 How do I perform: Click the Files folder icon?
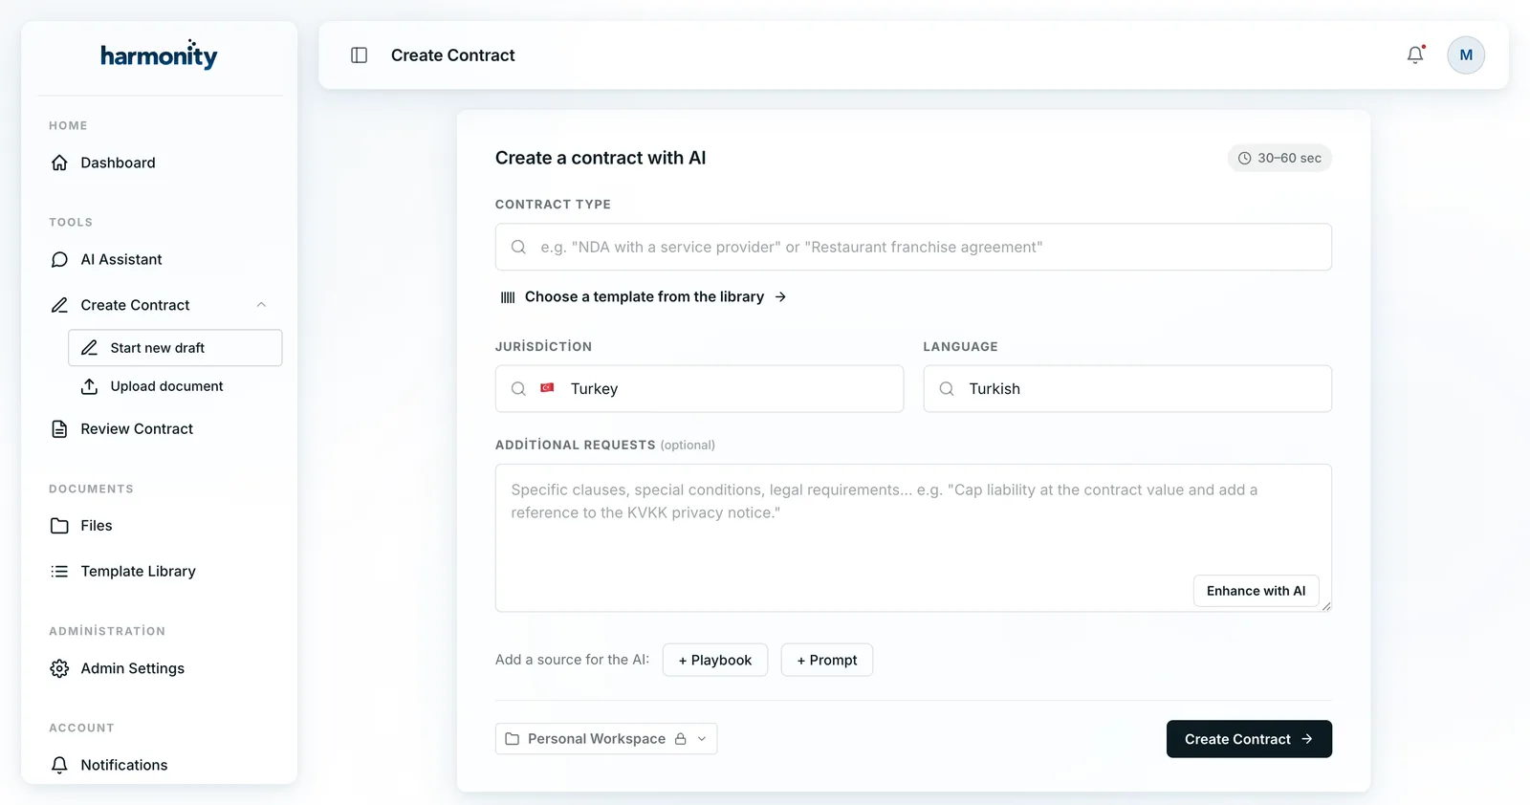tap(59, 526)
